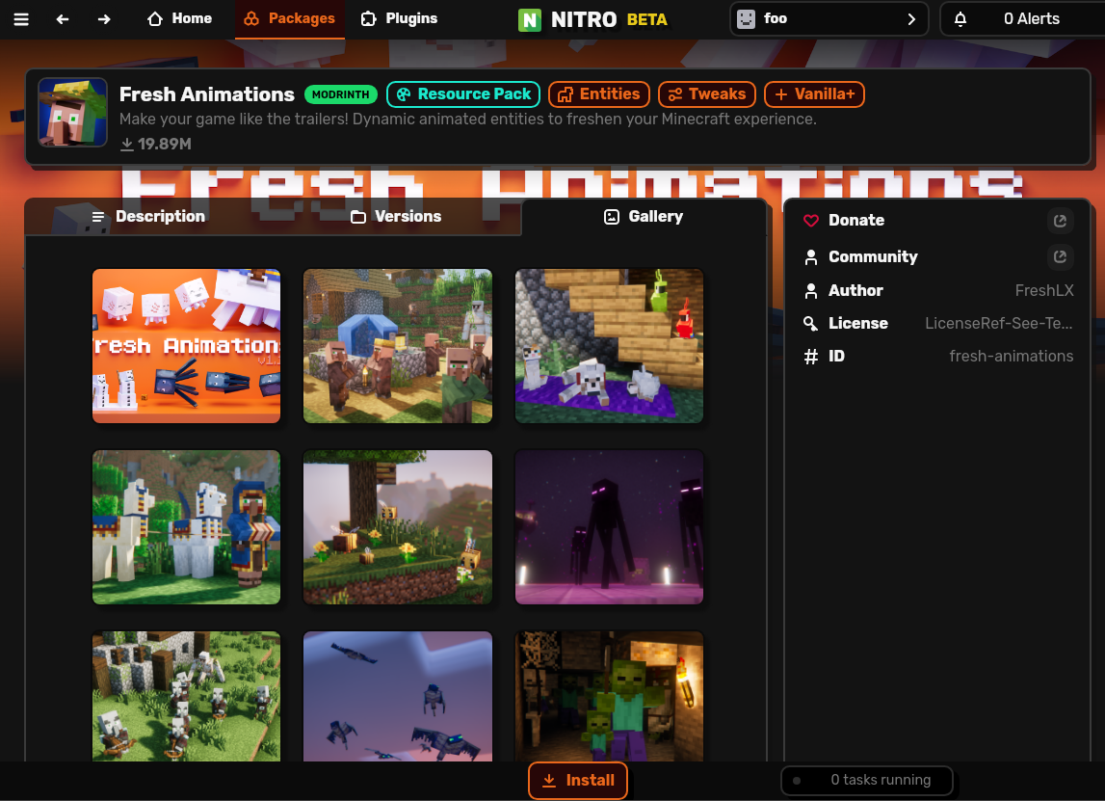Select the Gallery tab

point(644,217)
